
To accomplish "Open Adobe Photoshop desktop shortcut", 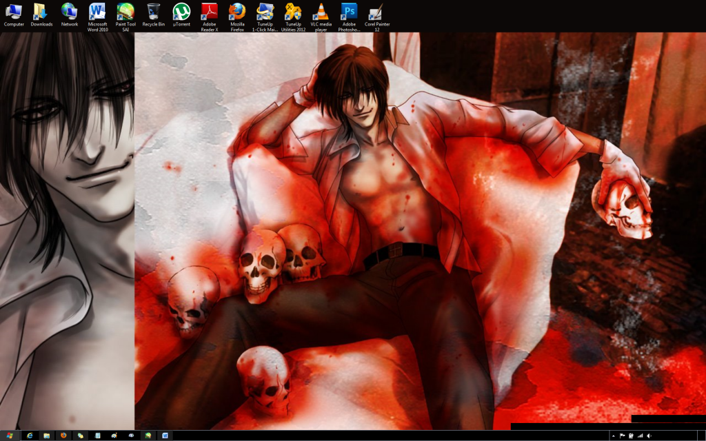I will (349, 17).
